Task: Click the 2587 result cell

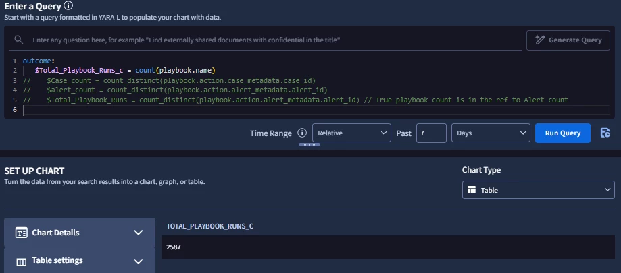Action: (x=388, y=247)
